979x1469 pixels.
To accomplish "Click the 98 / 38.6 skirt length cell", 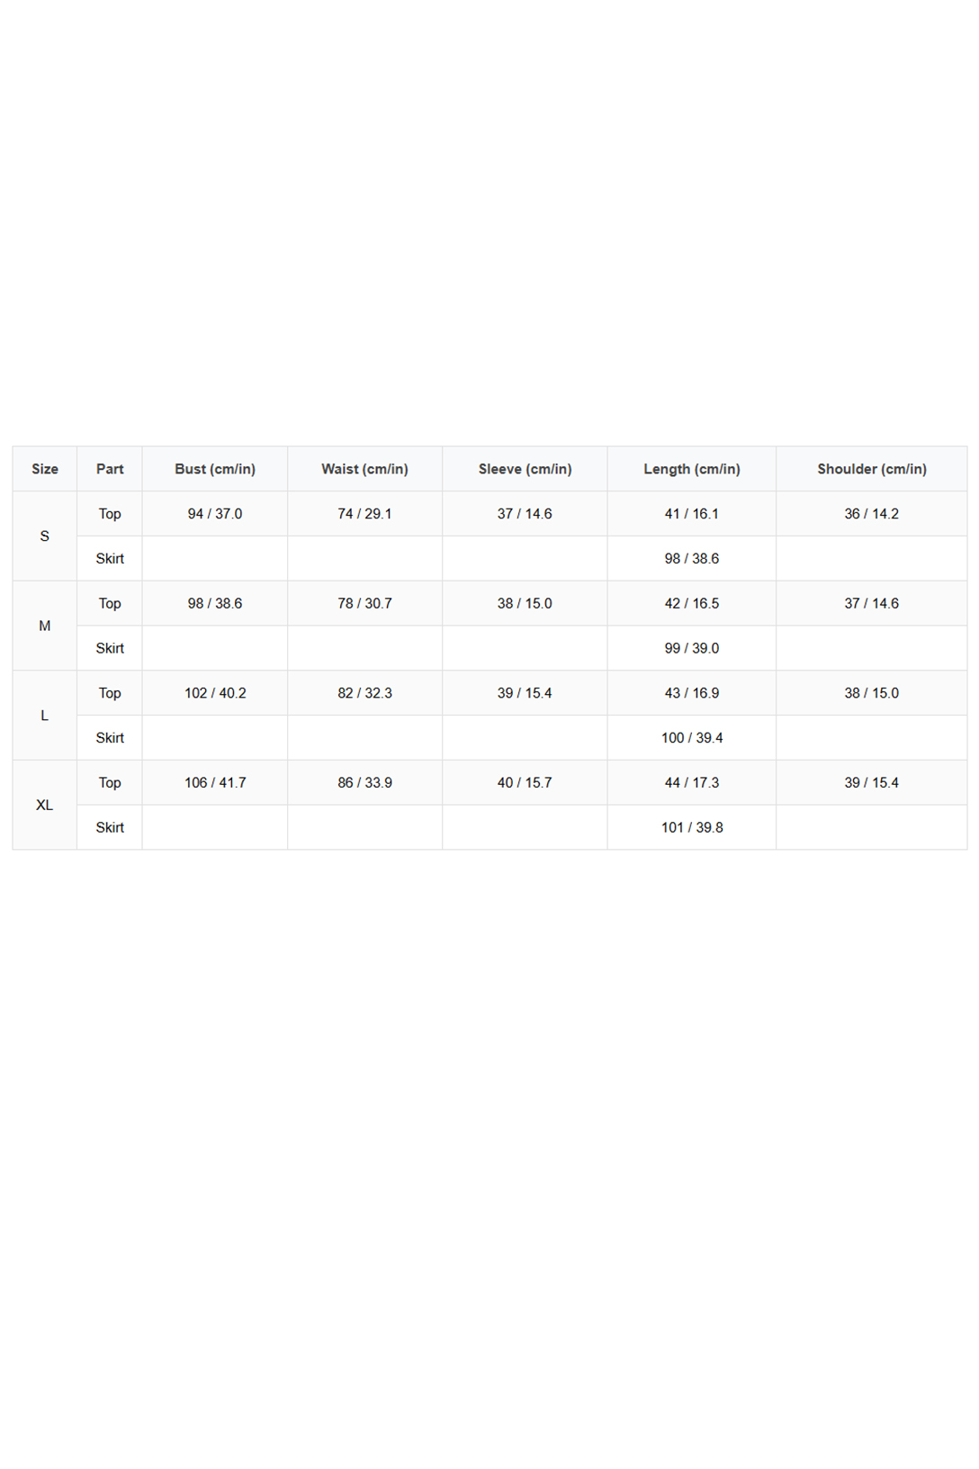I will (x=692, y=559).
